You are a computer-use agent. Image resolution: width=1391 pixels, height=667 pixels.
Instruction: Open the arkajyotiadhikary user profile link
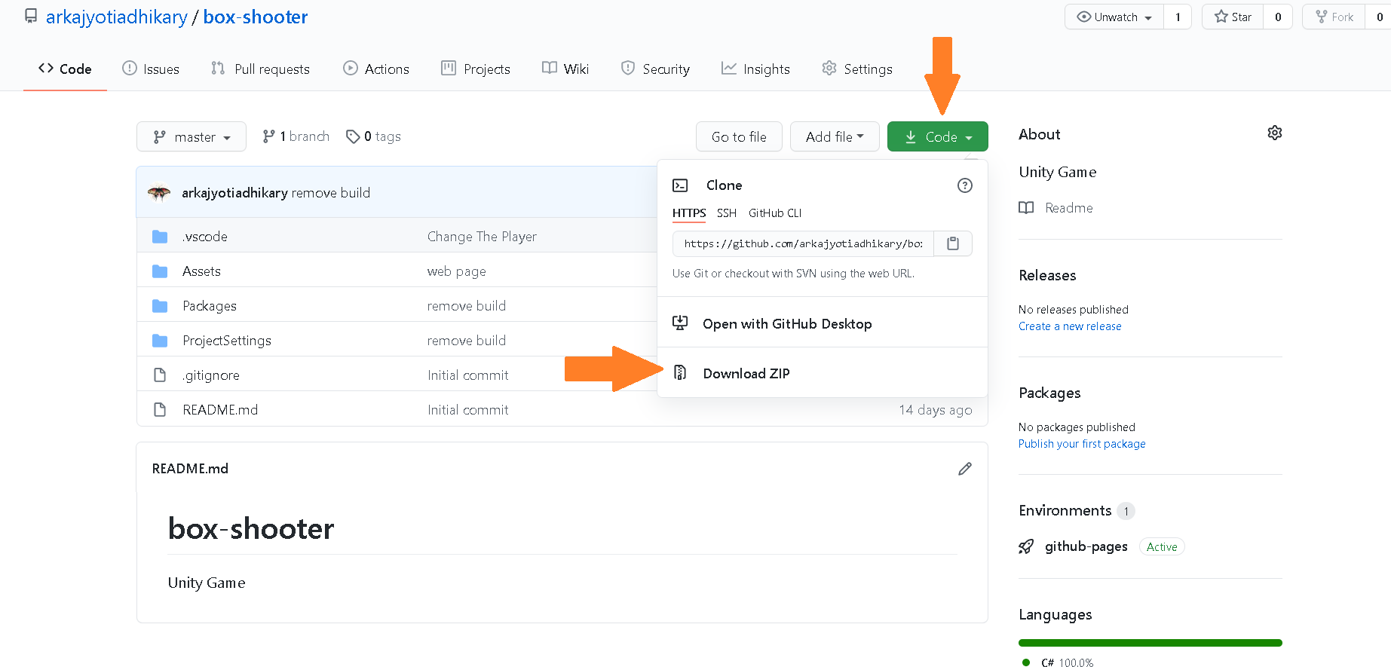coord(116,17)
